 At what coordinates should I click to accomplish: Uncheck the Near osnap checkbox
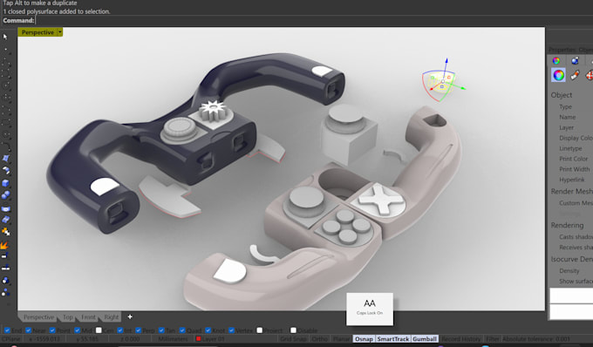(x=29, y=330)
